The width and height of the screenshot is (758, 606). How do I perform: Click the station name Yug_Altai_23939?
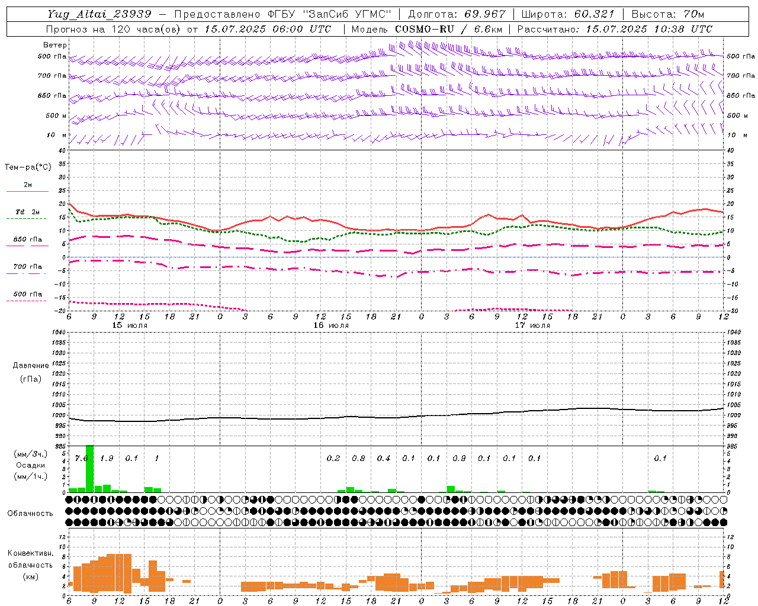click(99, 14)
